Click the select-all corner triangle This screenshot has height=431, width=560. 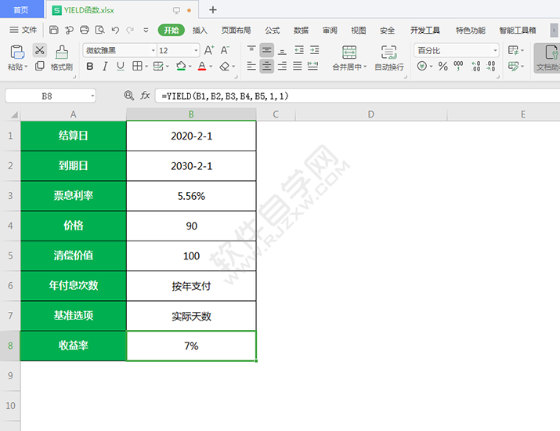click(x=13, y=114)
